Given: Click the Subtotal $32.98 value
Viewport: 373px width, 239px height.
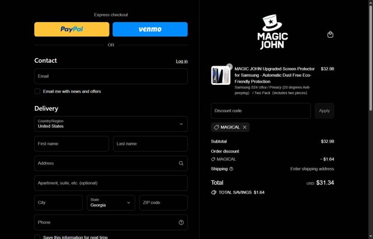Looking at the screenshot, I should [x=328, y=141].
